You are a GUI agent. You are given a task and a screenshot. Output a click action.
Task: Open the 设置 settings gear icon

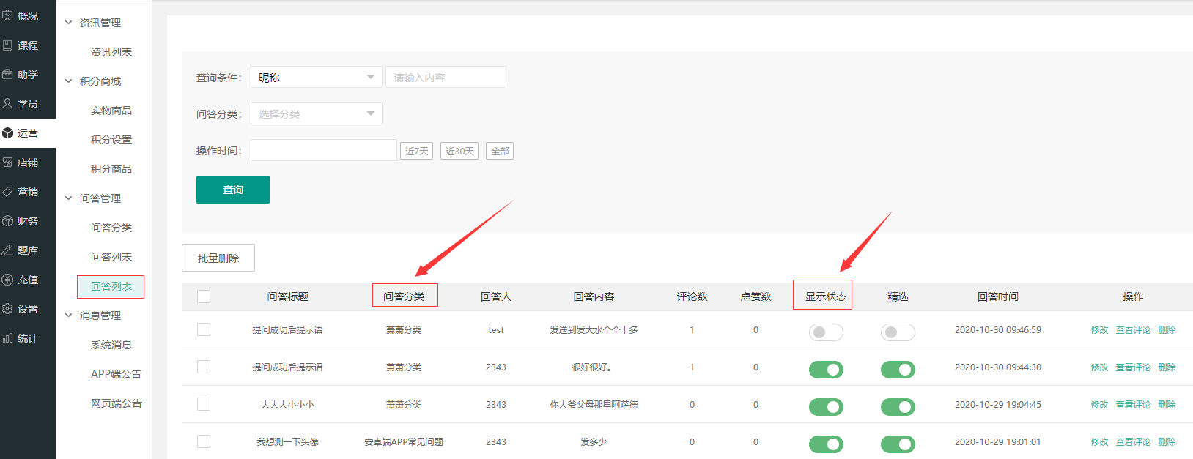7,308
